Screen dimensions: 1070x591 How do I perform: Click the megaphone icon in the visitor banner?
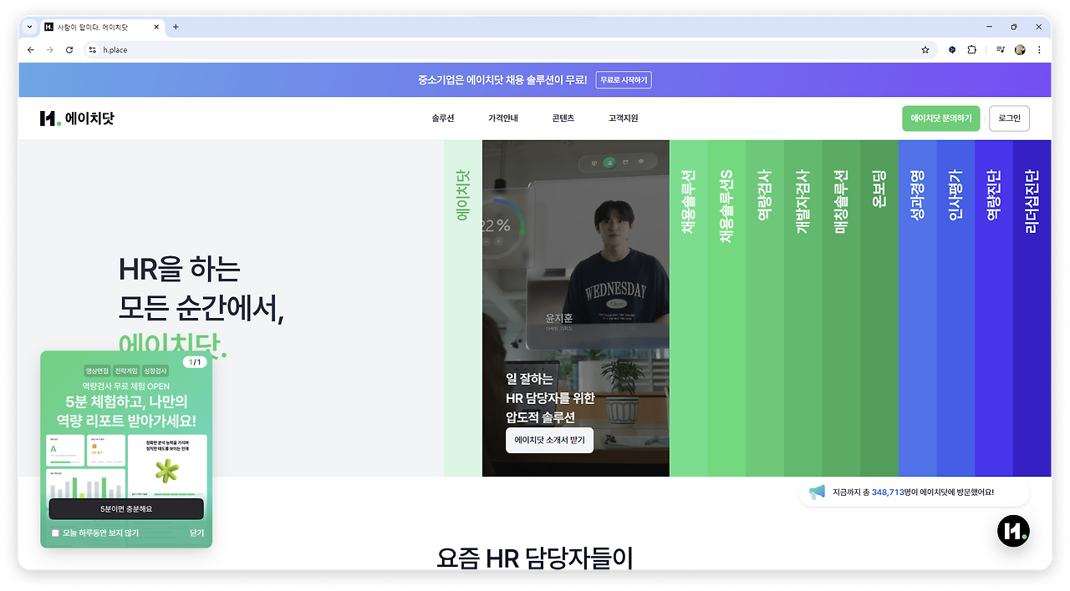[816, 492]
